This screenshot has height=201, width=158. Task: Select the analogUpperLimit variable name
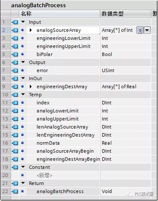pos(58,119)
